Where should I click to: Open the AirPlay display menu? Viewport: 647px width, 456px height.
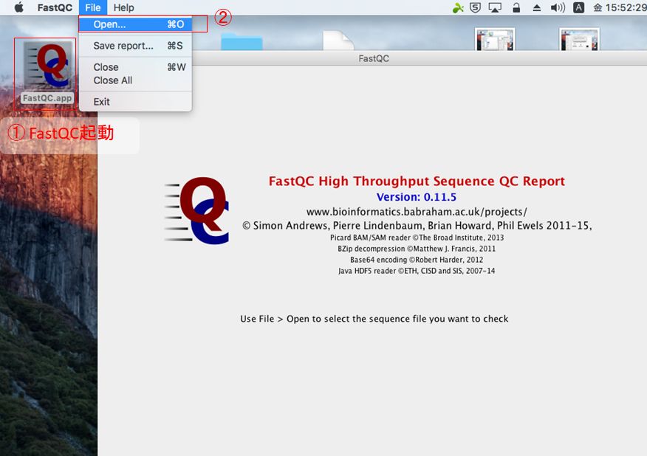click(x=495, y=7)
